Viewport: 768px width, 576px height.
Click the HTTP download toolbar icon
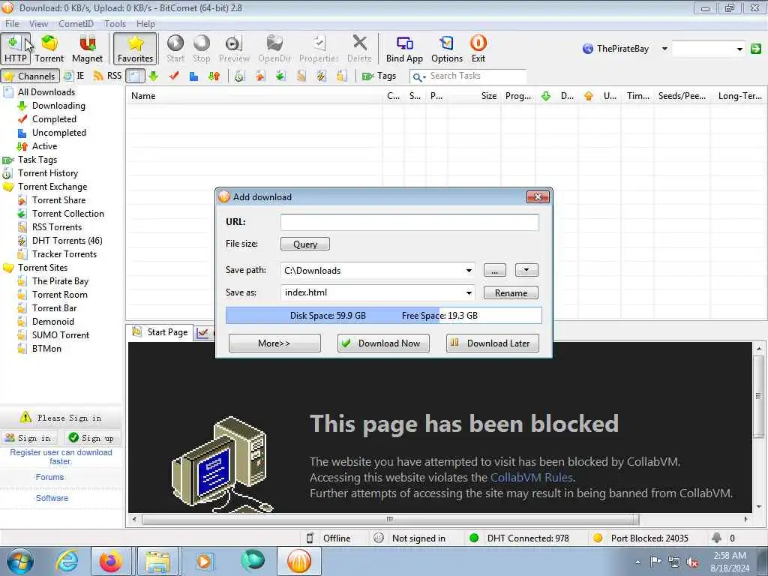click(x=15, y=49)
